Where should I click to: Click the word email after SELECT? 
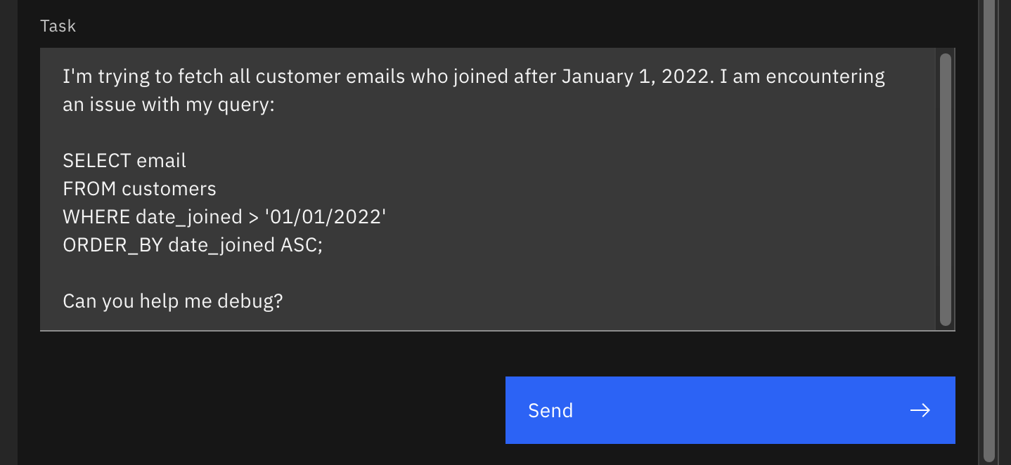[161, 160]
